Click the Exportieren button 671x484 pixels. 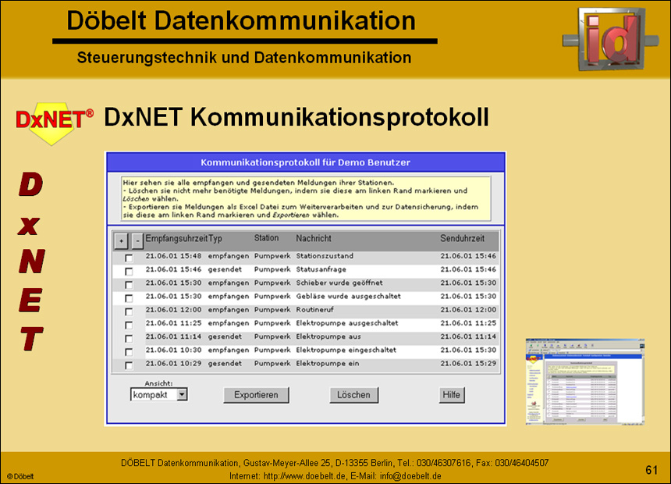[x=256, y=395]
